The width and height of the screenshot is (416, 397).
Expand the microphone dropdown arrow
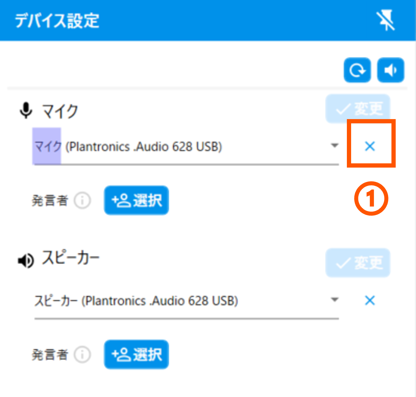(334, 146)
